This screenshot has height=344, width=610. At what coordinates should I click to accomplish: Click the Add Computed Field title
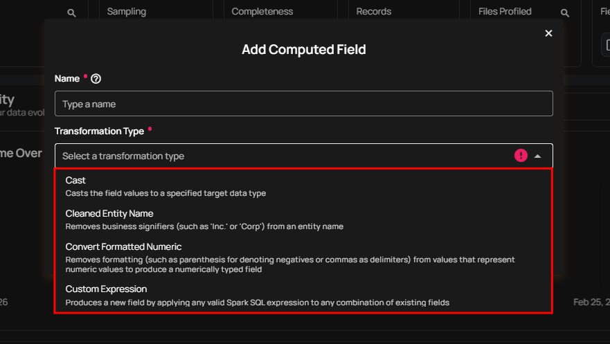[303, 49]
